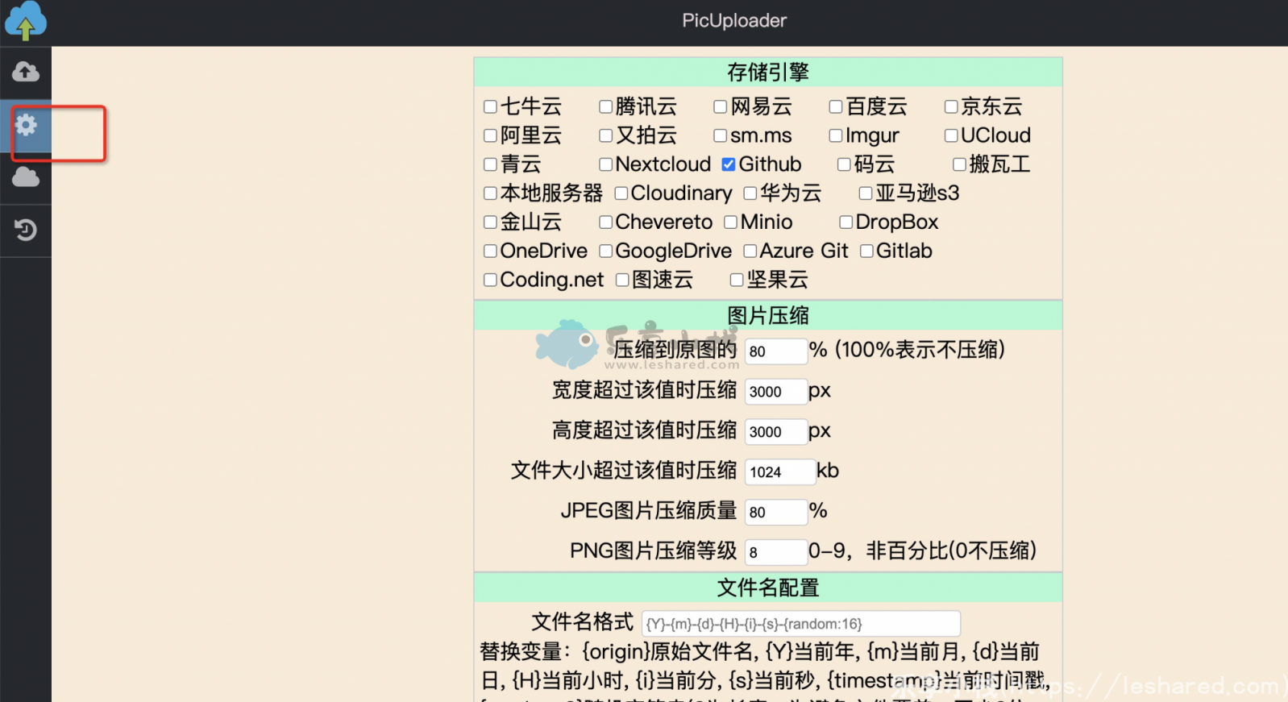Enable the DropBox checkbox

pyautogui.click(x=846, y=222)
